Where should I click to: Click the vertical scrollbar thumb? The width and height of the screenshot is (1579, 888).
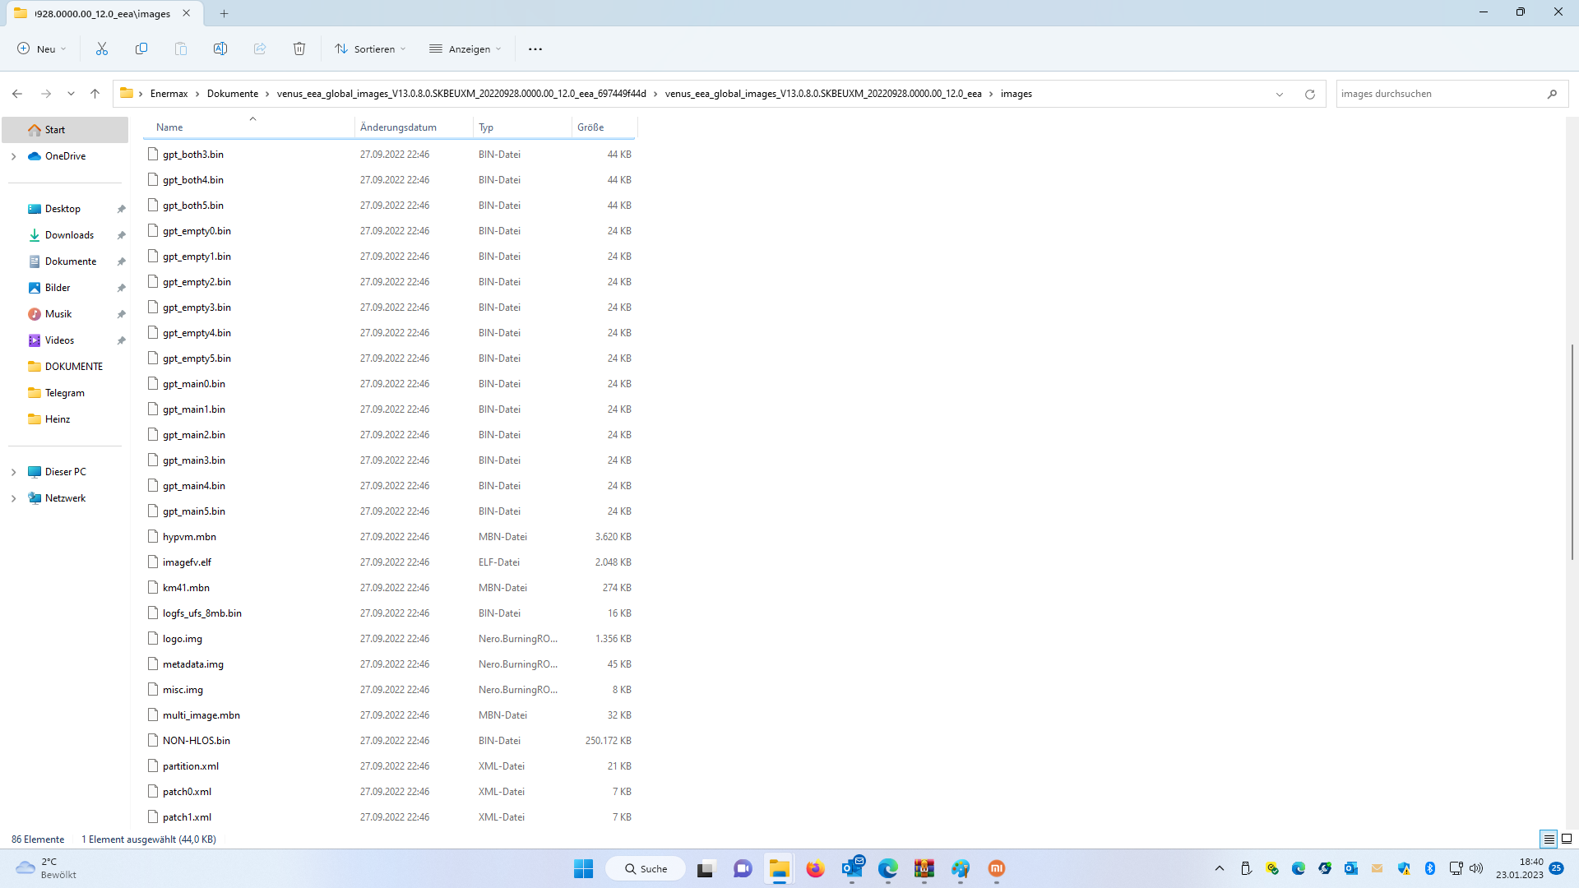point(1572,452)
